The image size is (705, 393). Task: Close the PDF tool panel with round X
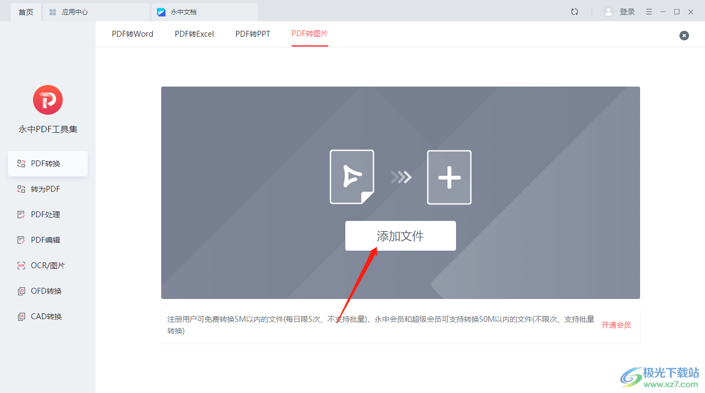pyautogui.click(x=684, y=35)
